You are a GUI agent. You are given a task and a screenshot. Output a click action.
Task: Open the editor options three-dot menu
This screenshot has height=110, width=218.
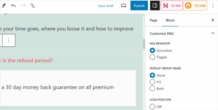213,6
